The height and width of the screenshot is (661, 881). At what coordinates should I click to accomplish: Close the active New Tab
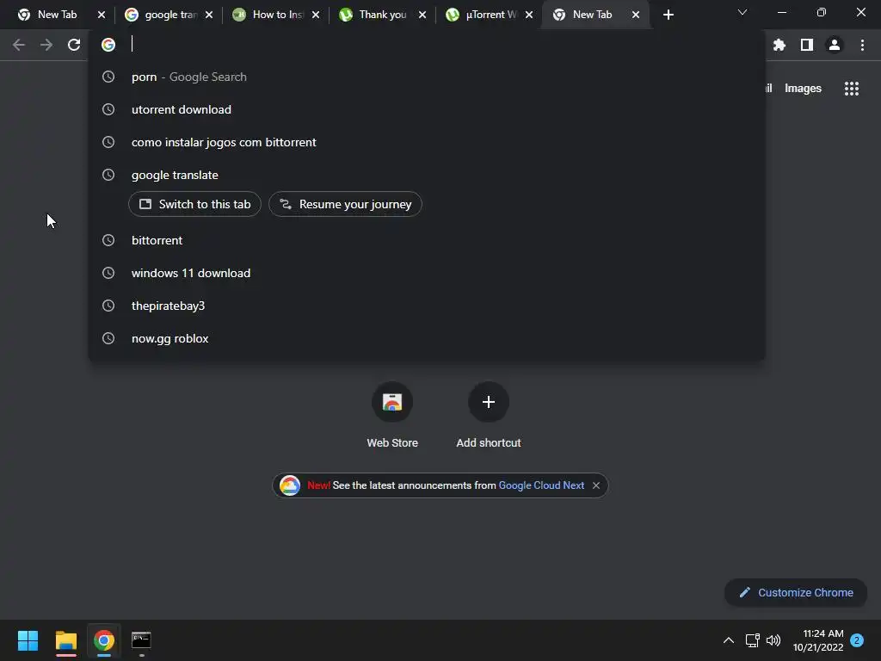coord(636,15)
